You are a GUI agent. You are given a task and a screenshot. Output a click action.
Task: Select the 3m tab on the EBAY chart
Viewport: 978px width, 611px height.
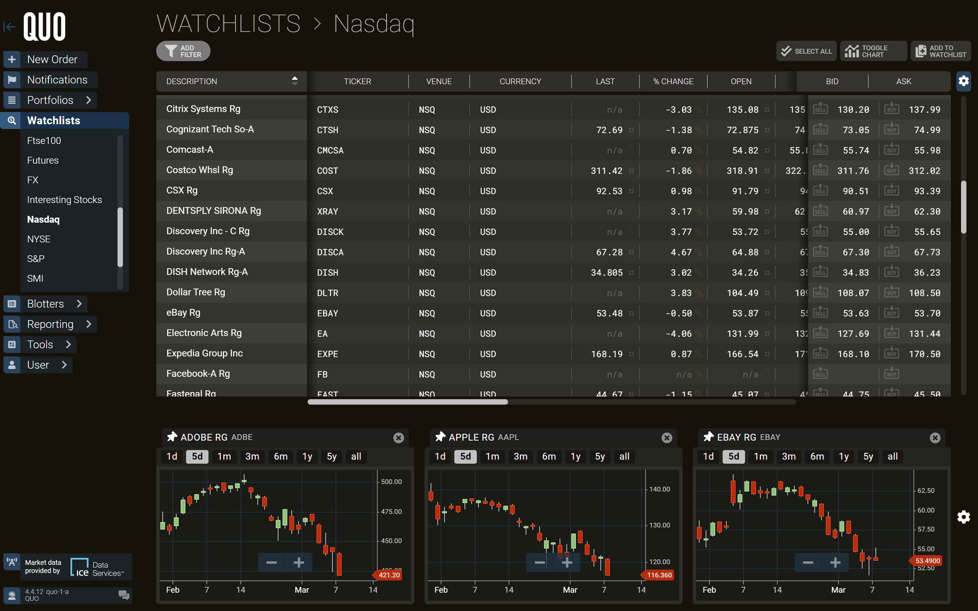789,456
